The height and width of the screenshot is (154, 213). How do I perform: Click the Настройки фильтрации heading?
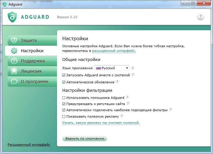pyautogui.click(x=87, y=90)
